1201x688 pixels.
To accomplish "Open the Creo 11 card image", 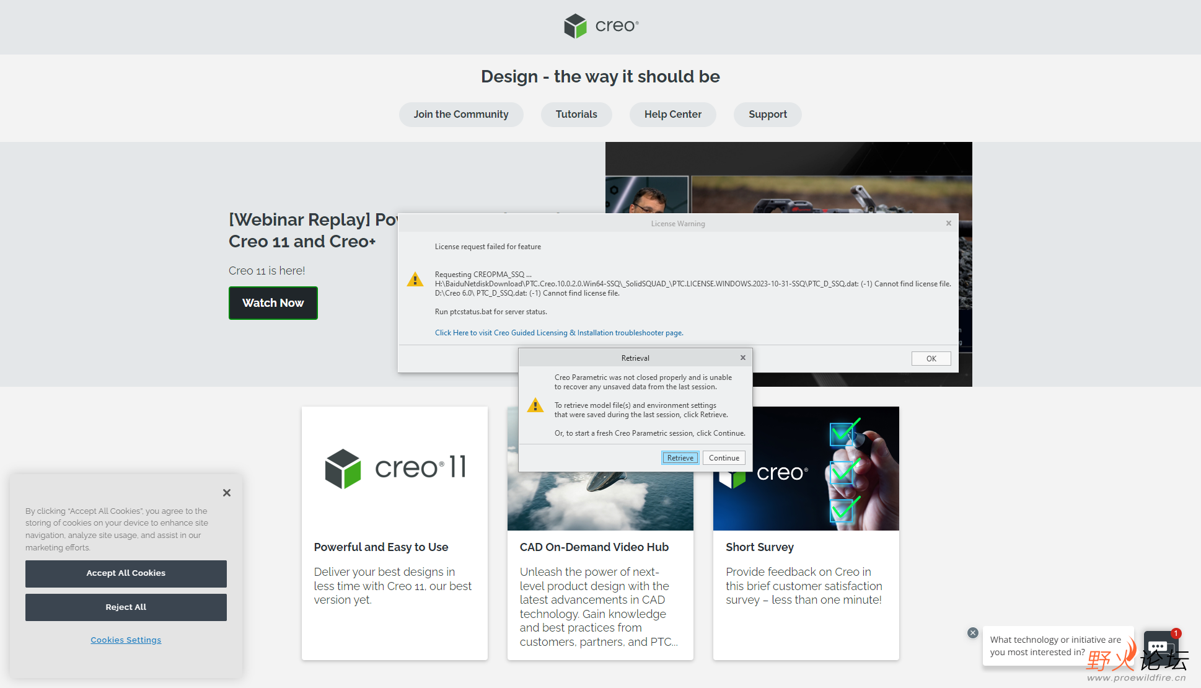I will coord(395,469).
